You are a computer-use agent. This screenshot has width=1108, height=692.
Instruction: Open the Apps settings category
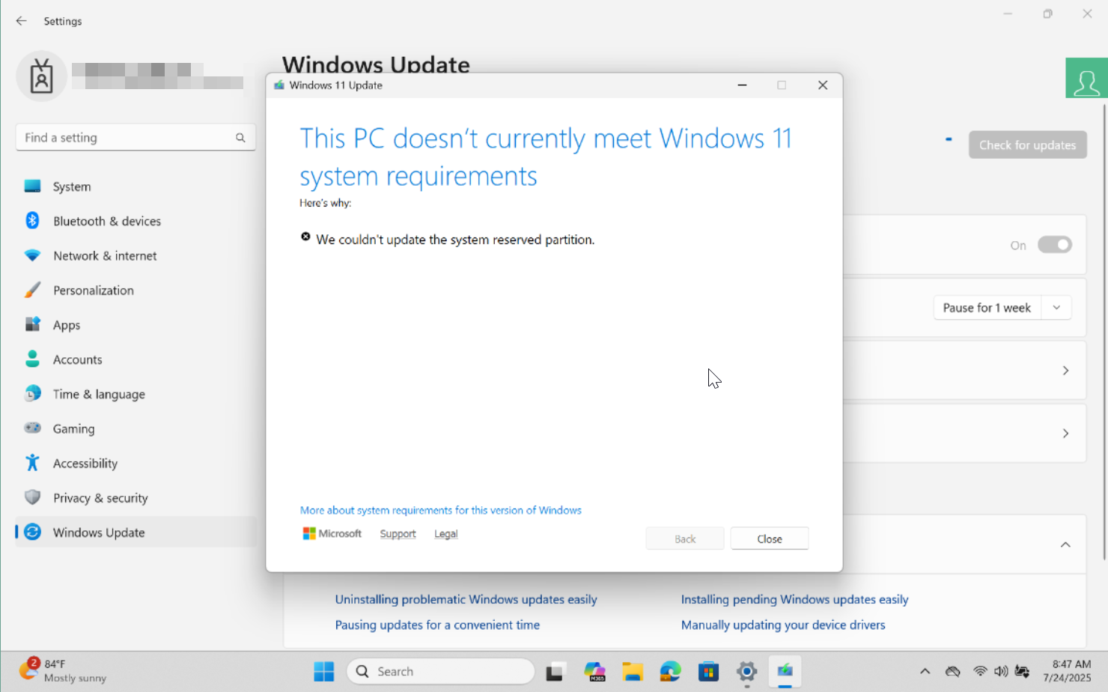[x=136, y=325]
